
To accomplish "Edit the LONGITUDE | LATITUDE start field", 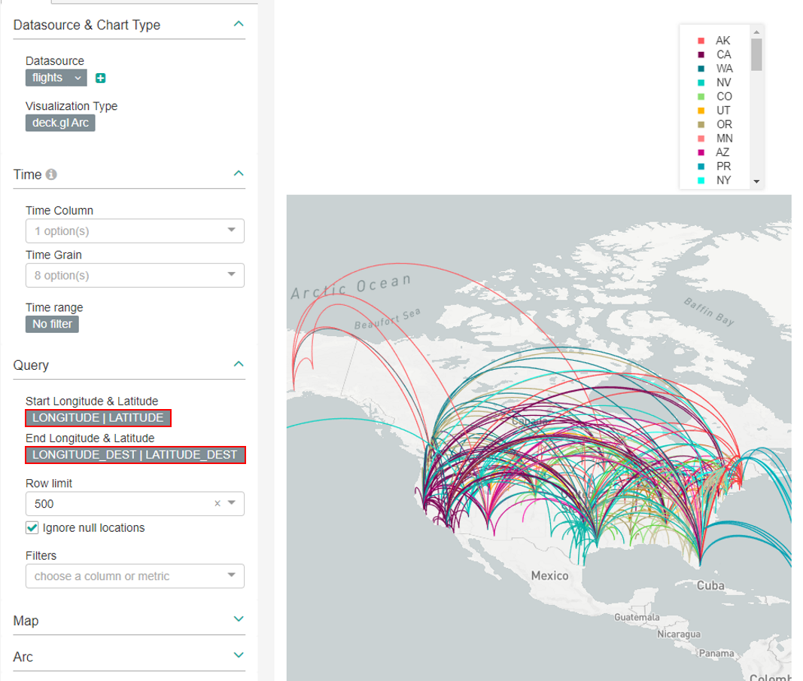I will [x=98, y=418].
